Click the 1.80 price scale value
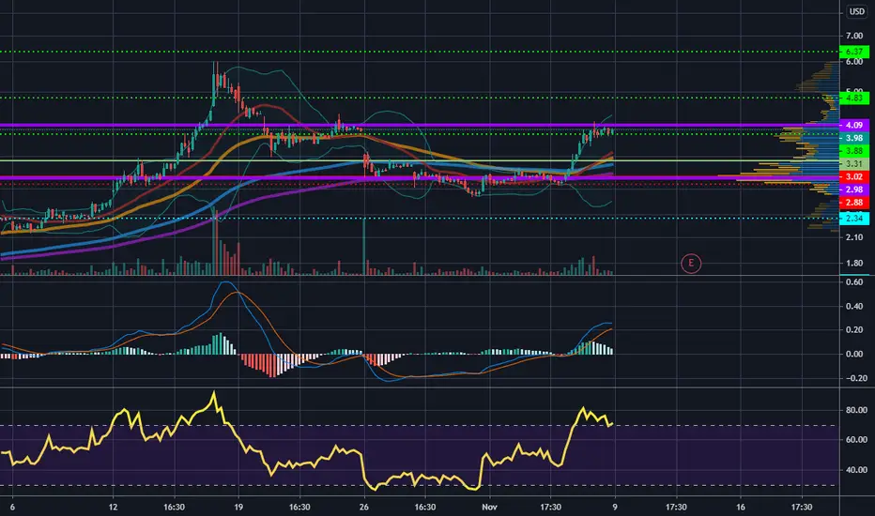The width and height of the screenshot is (875, 516). pyautogui.click(x=854, y=263)
